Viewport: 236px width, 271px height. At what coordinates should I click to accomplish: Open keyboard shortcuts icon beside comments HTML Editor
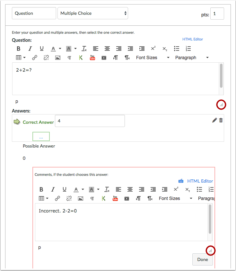(x=181, y=181)
